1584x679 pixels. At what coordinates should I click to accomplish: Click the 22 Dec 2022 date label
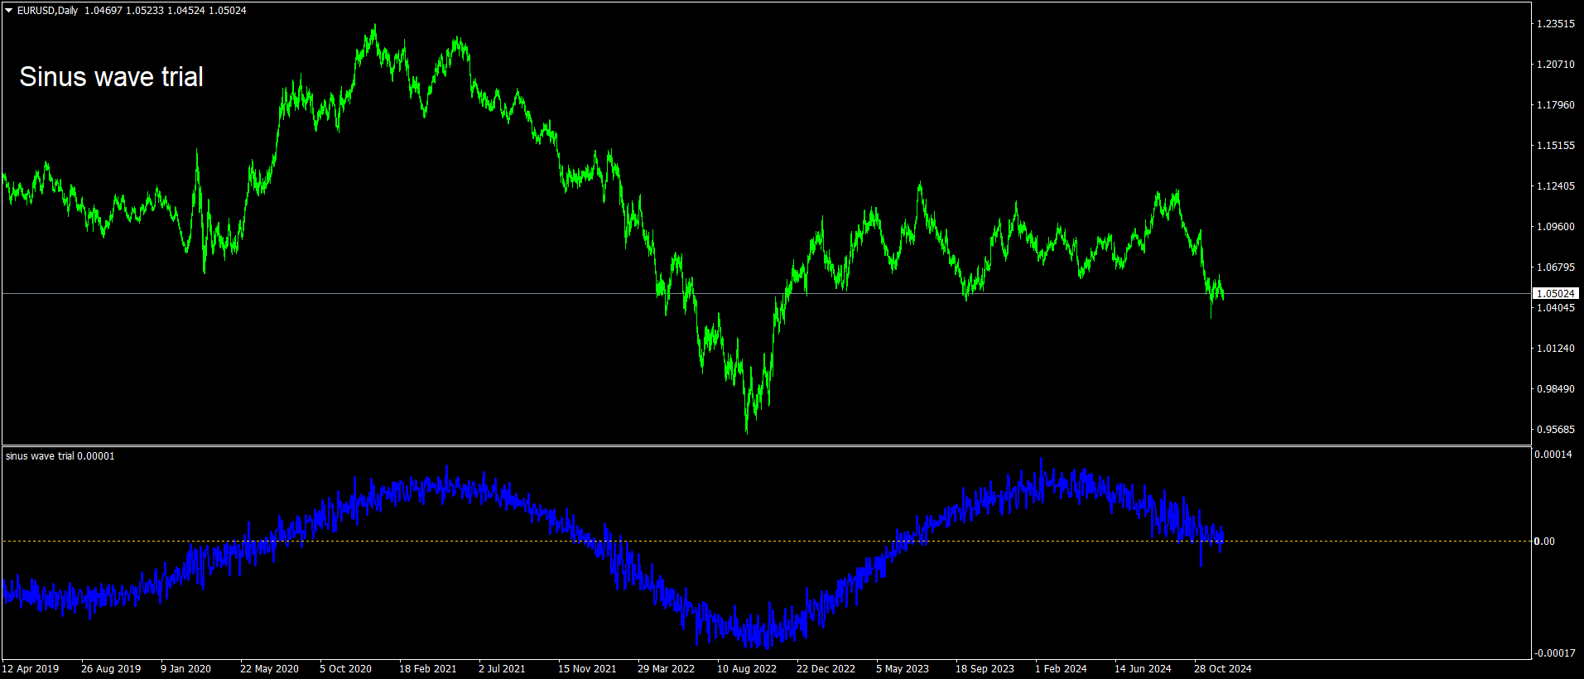tap(826, 669)
